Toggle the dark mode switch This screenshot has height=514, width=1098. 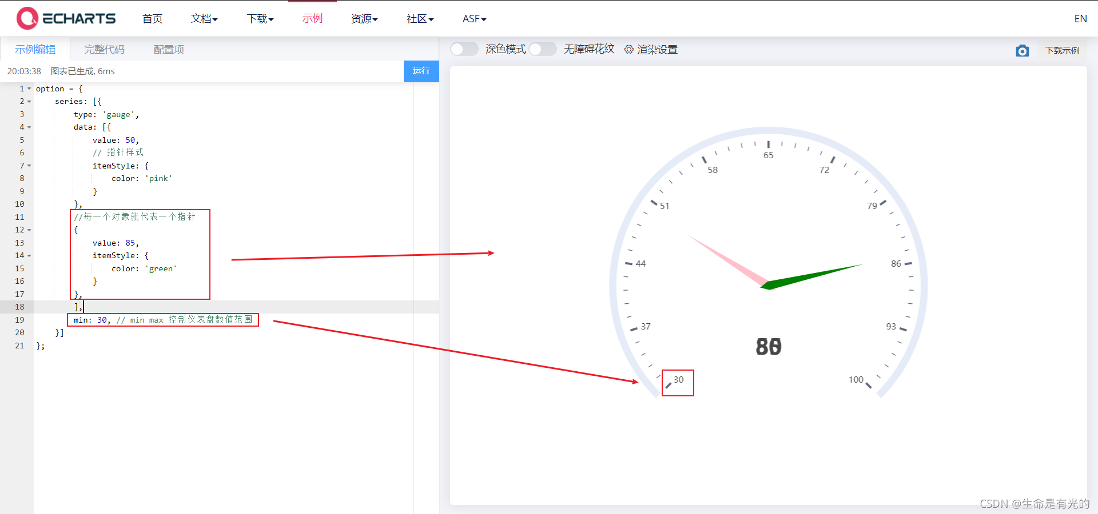click(x=464, y=49)
